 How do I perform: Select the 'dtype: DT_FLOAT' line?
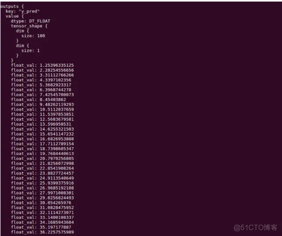[x=30, y=21]
